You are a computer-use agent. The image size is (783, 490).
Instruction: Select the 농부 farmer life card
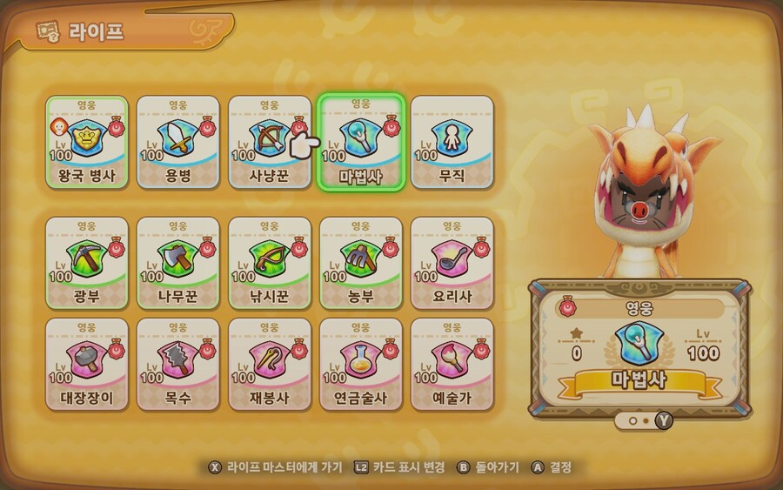pos(360,263)
